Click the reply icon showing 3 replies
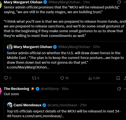The width and height of the screenshot is (126, 120). click(x=6, y=78)
